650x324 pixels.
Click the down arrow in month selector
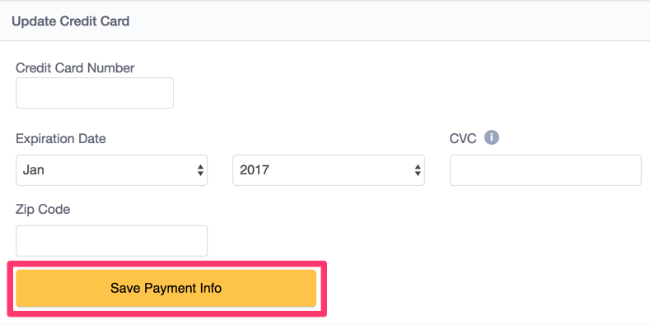tap(200, 174)
